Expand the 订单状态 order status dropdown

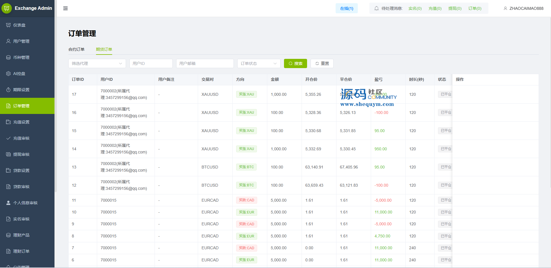tap(258, 63)
